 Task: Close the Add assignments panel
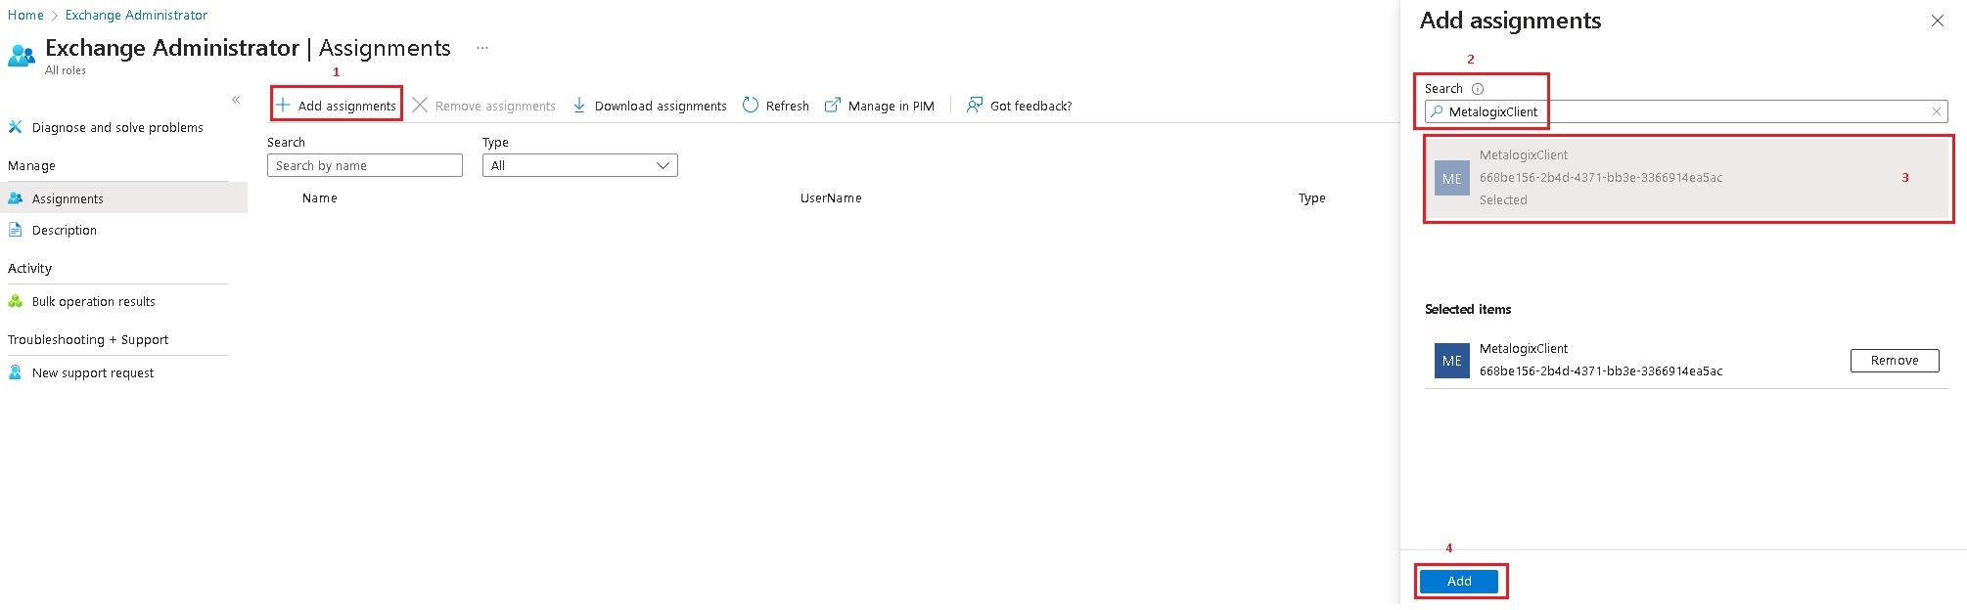(x=1937, y=21)
